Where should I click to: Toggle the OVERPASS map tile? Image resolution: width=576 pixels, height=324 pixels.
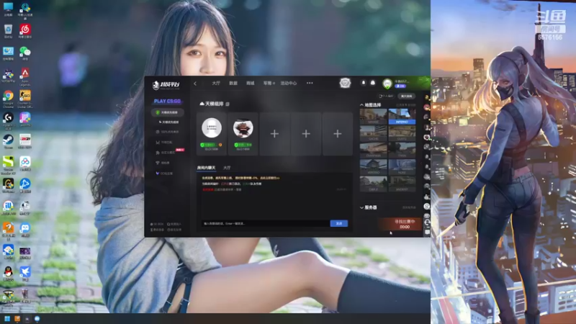373,150
